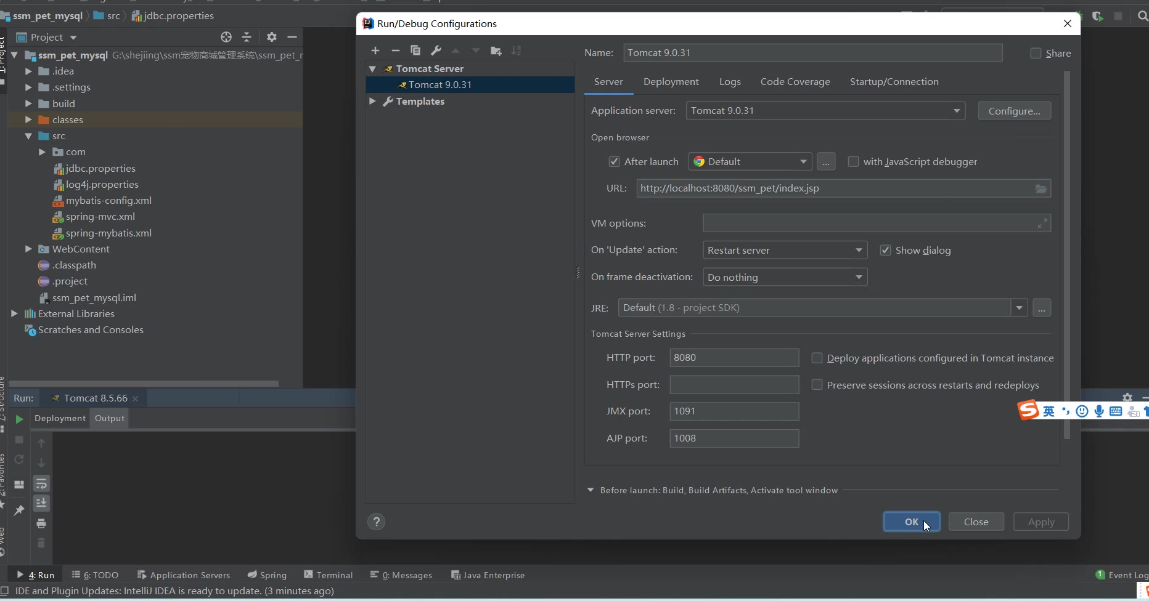The image size is (1149, 601).
Task: Locate file target icon in Project panel
Action: coord(226,38)
